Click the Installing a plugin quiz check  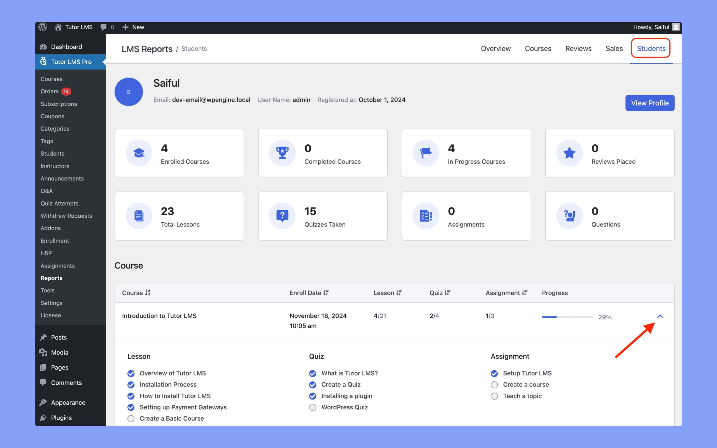313,396
